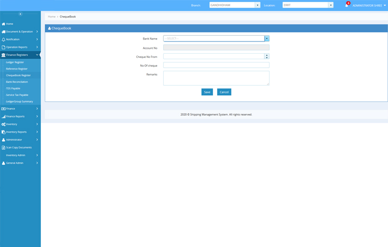Expand the Inventory menu chevron
388x247 pixels.
(37, 124)
